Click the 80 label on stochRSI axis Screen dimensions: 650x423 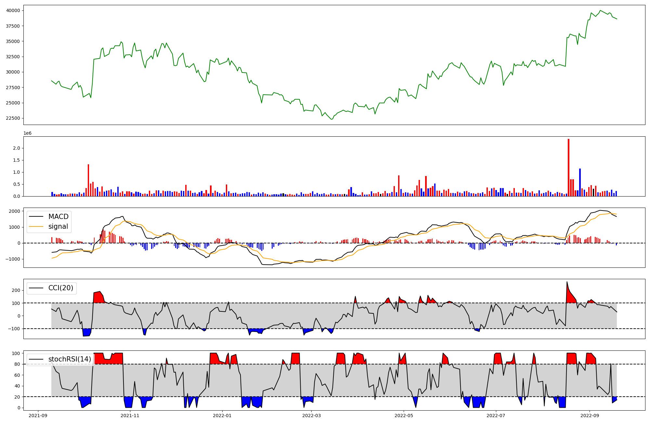(x=17, y=364)
